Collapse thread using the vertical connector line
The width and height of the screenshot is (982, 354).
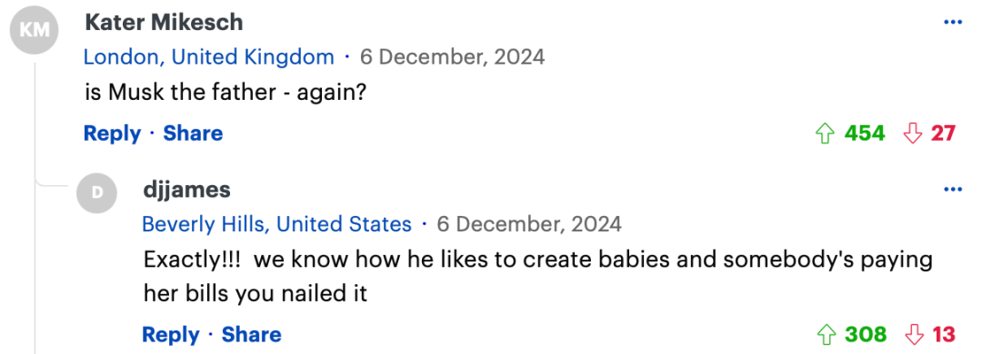point(35,206)
